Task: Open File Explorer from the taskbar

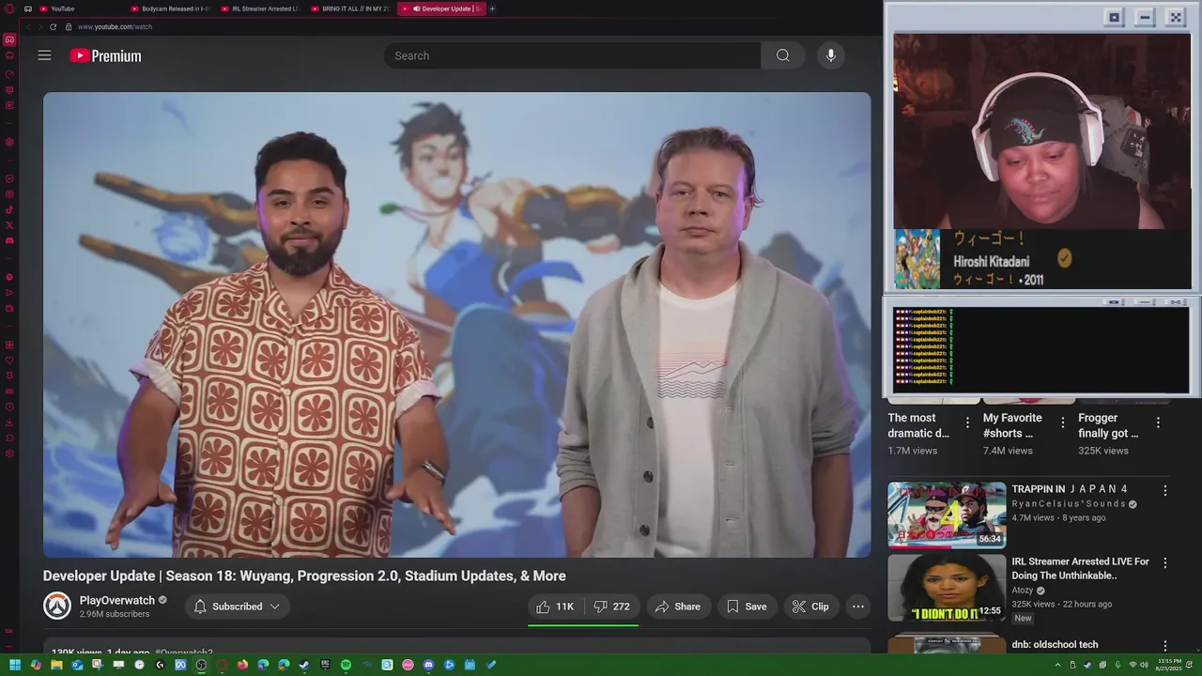Action: [x=56, y=665]
